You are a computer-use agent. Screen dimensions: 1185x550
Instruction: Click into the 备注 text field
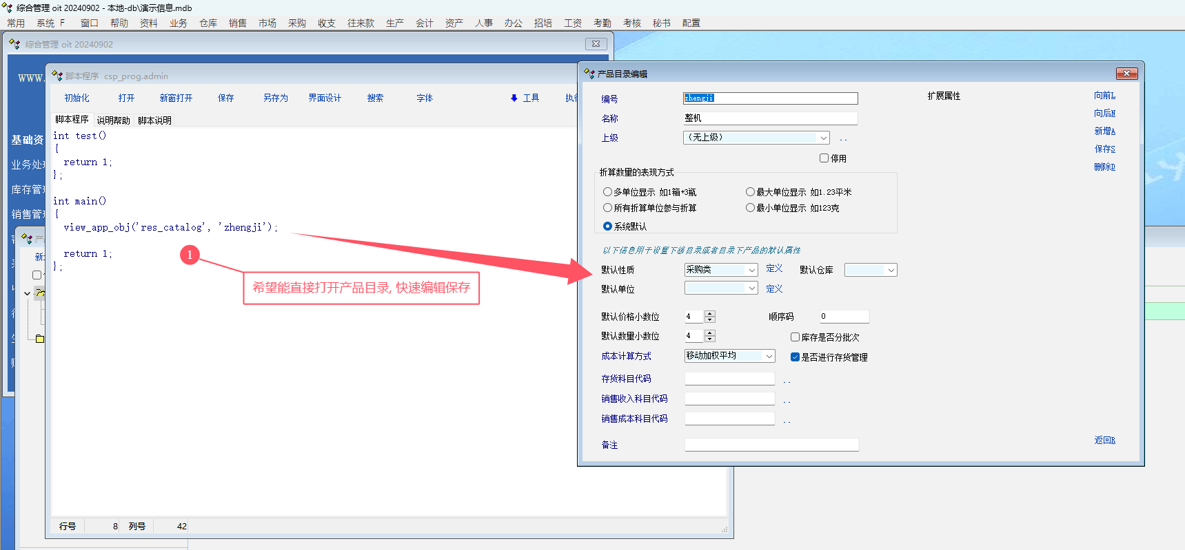tap(771, 445)
